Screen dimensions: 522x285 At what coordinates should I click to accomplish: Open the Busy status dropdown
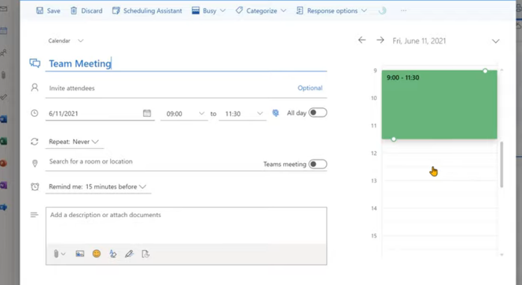point(209,11)
